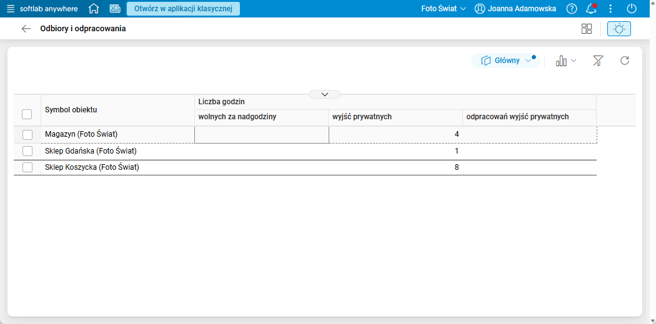This screenshot has height=324, width=656.
Task: Open the help question mark icon
Action: [572, 9]
